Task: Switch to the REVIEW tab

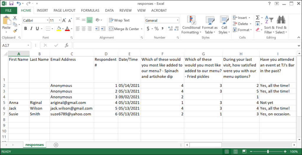Action: [126, 10]
